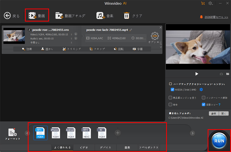This screenshot has height=152, width=231.
Task: Select 4K H264 format preset
Action: (x=102, y=133)
